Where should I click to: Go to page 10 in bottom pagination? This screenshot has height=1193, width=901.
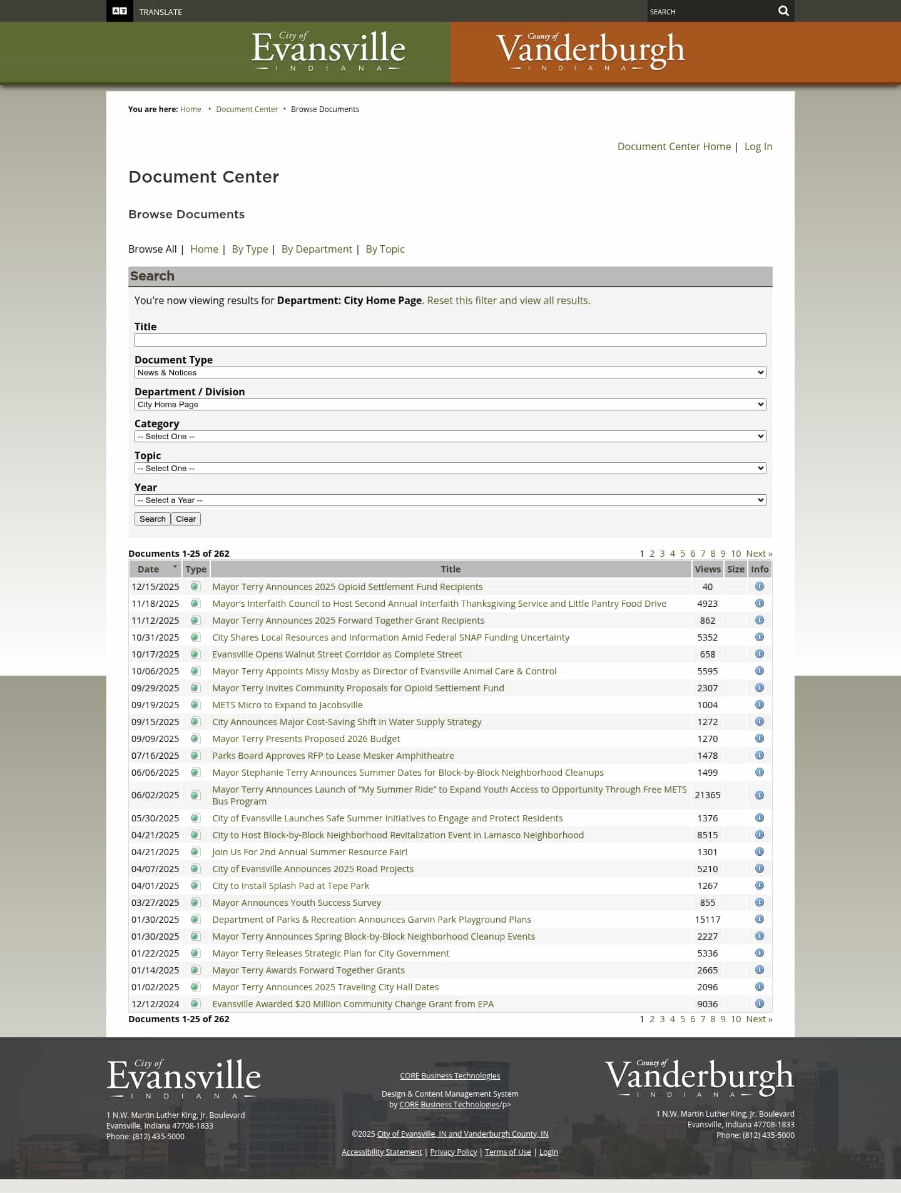click(x=736, y=1019)
